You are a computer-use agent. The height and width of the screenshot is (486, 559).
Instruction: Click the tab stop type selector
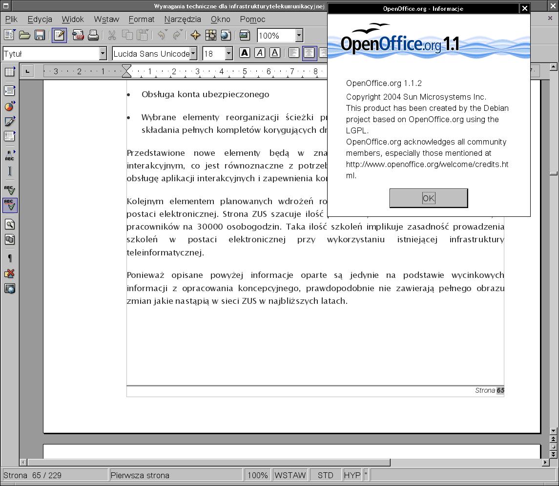tap(27, 71)
